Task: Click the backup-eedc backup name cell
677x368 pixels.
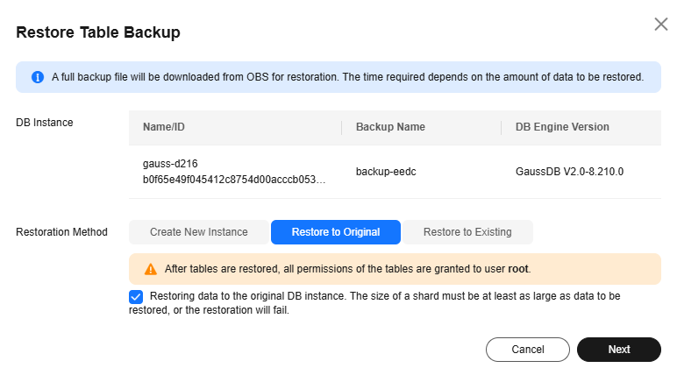Action: point(386,172)
